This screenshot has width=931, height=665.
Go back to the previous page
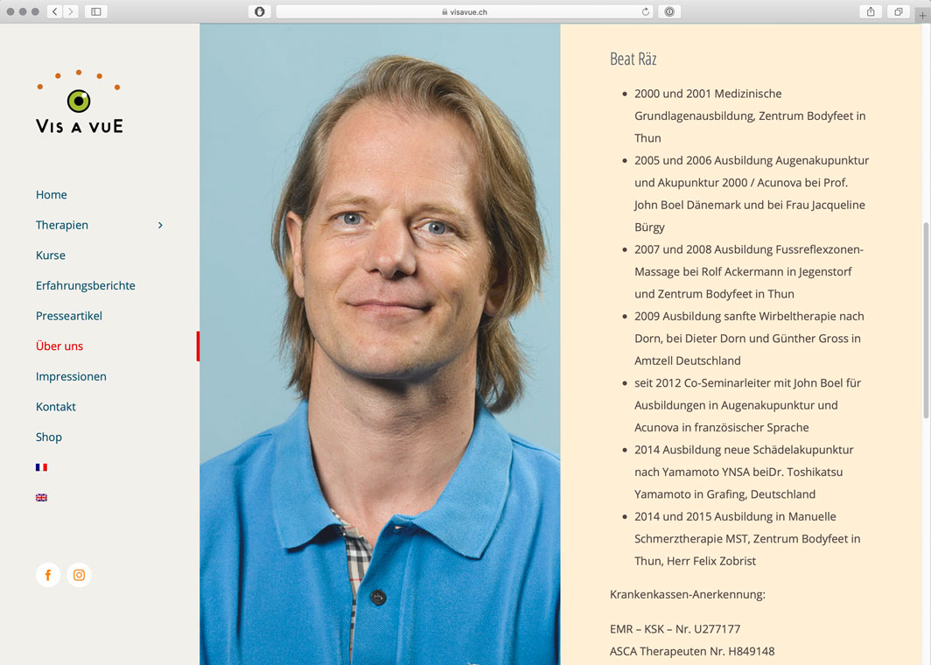coord(54,11)
